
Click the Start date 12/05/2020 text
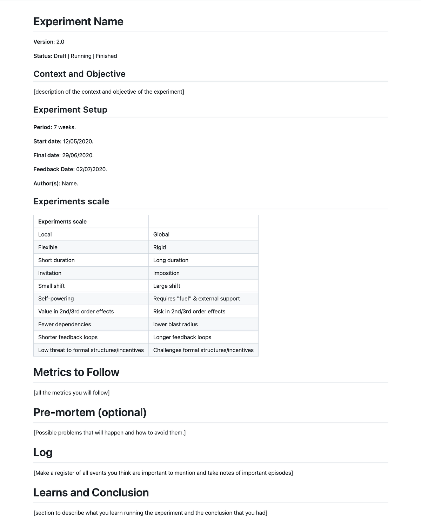63,141
